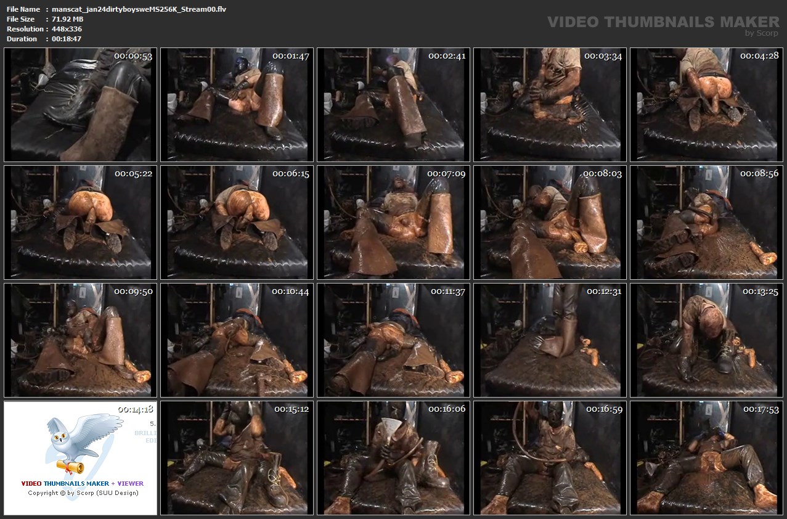
Task: Click the 'VIDEO THUMBNAILS MAKER + VIEWER' text
Action: point(83,484)
